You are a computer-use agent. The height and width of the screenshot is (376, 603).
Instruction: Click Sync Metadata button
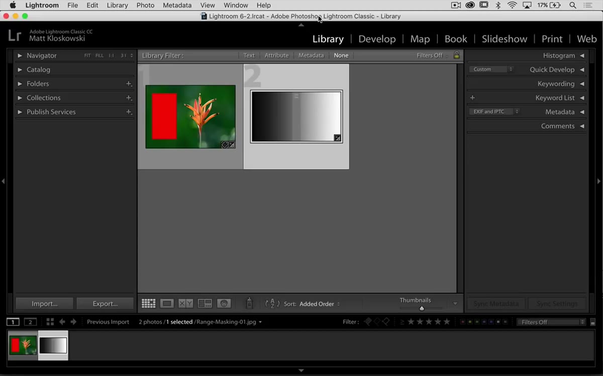[496, 304]
